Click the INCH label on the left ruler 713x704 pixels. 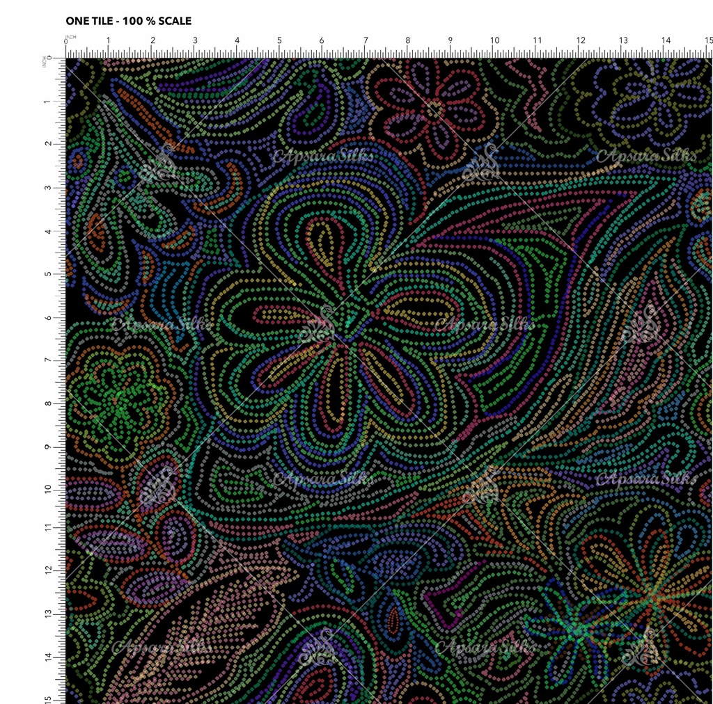45,61
